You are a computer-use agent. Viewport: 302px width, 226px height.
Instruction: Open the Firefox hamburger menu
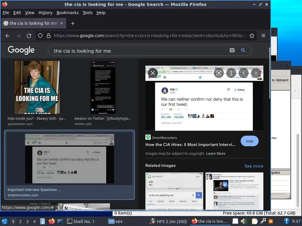[263, 36]
